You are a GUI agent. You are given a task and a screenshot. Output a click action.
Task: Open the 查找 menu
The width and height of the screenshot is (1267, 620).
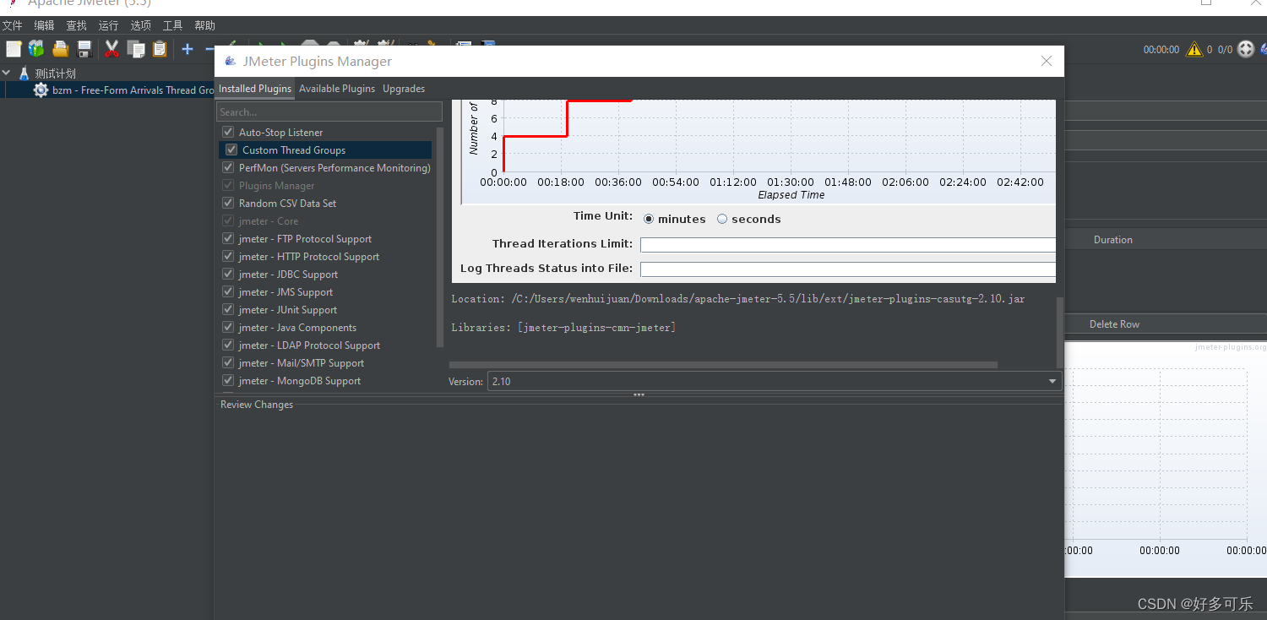[76, 25]
